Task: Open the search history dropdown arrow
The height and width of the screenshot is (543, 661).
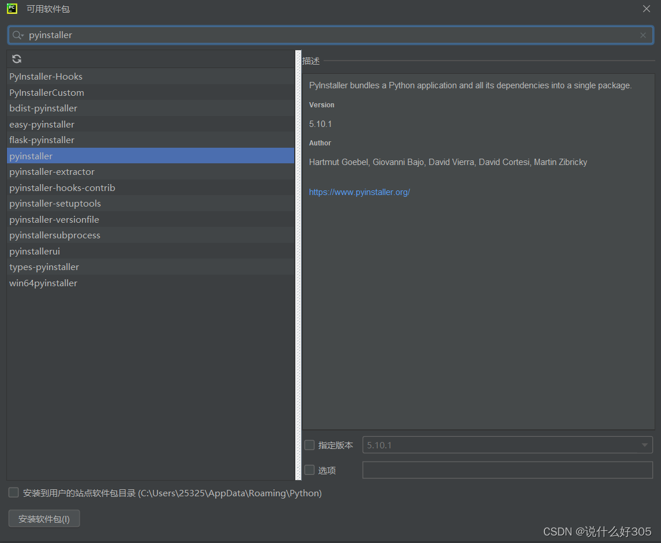Action: tap(23, 35)
